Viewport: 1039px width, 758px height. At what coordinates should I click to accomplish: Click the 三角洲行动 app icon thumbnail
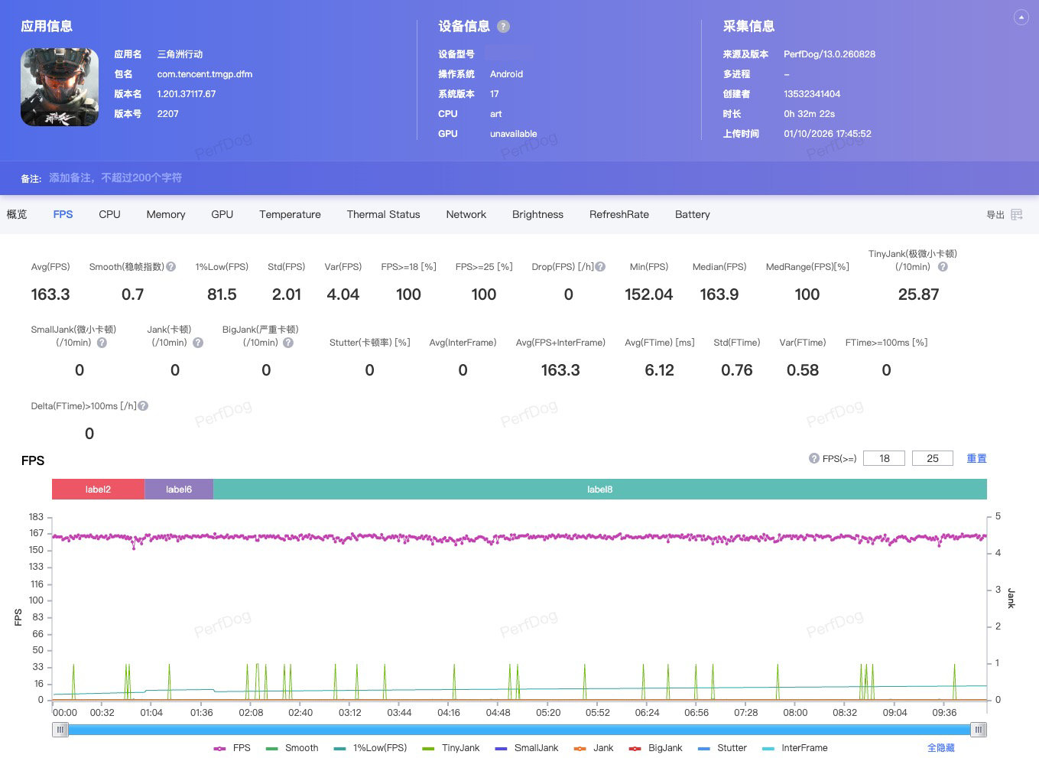pos(60,87)
